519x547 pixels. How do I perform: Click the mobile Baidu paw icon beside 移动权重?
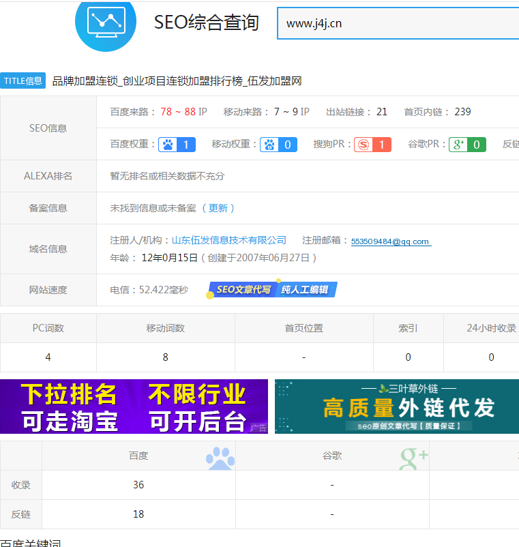tap(269, 145)
